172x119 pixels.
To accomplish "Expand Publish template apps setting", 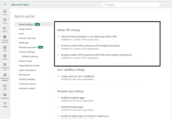I will tap(59, 98).
